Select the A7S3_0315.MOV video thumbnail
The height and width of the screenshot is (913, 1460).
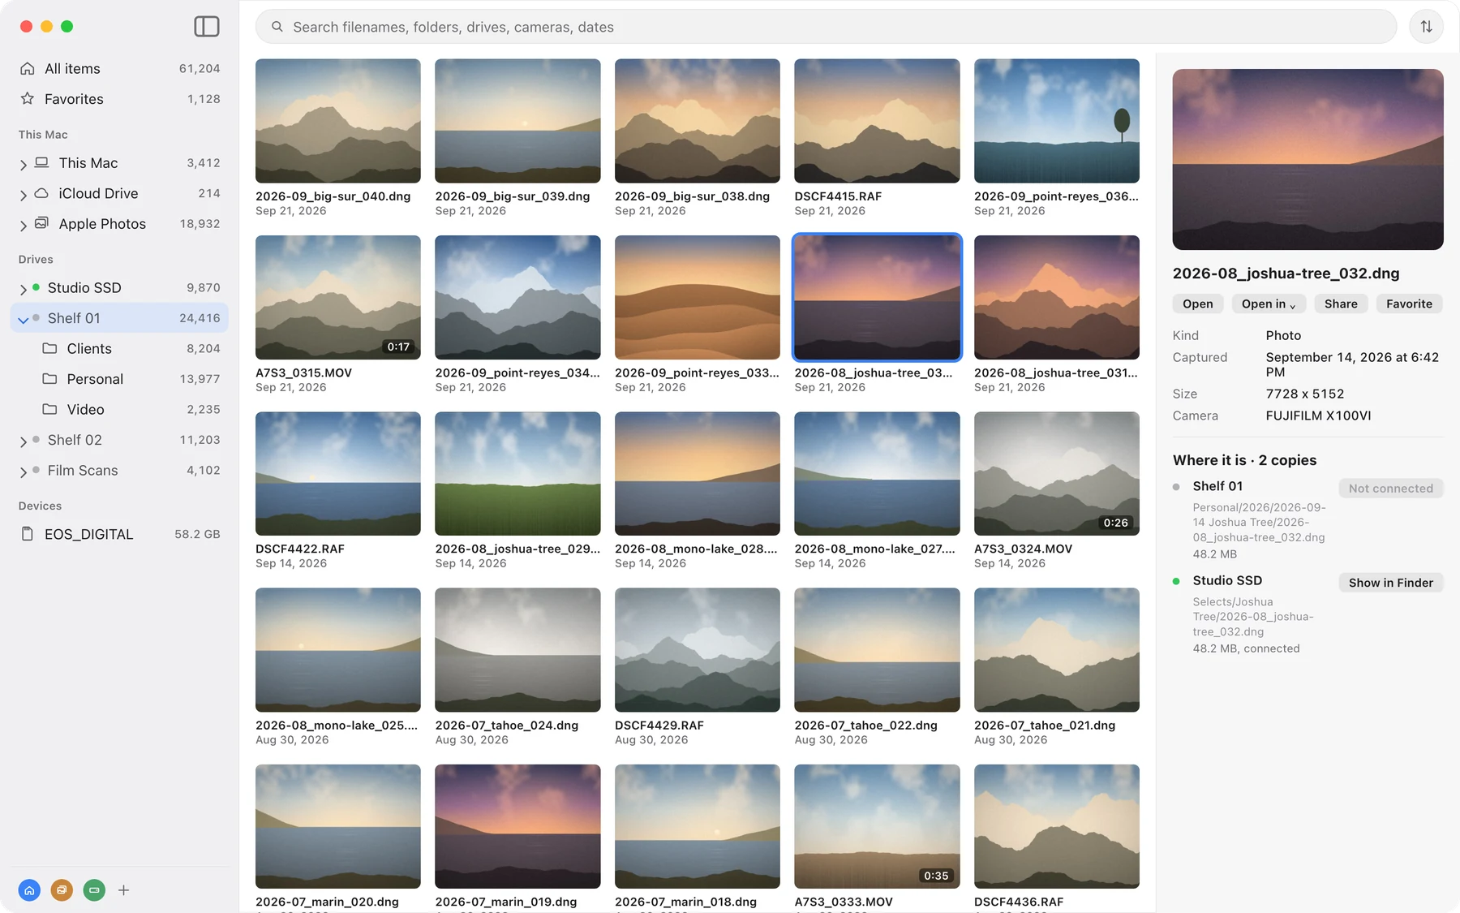pyautogui.click(x=338, y=297)
